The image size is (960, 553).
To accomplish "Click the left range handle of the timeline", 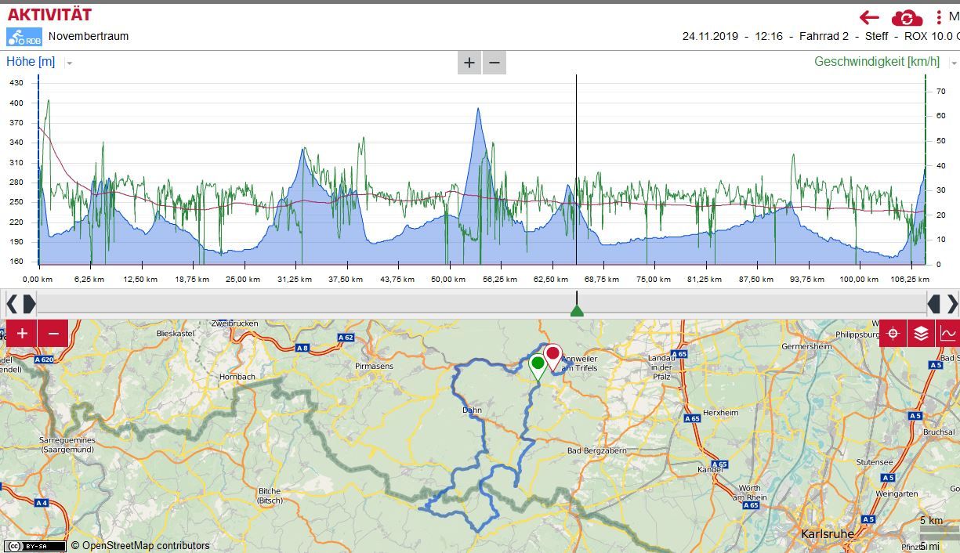I will pyautogui.click(x=20, y=303).
